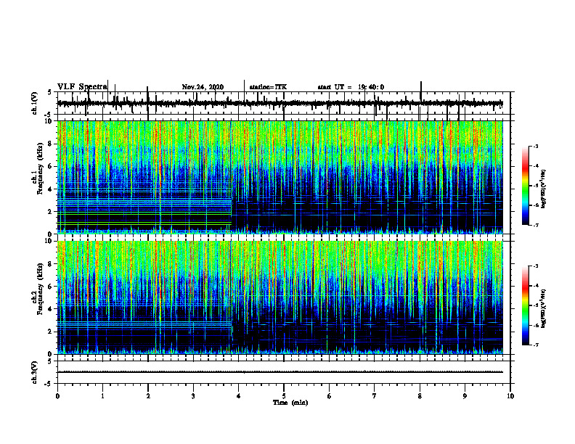Viewport: 575px width, 444px height.
Task: Click the time axis tick label "3"
Action: pyautogui.click(x=193, y=396)
